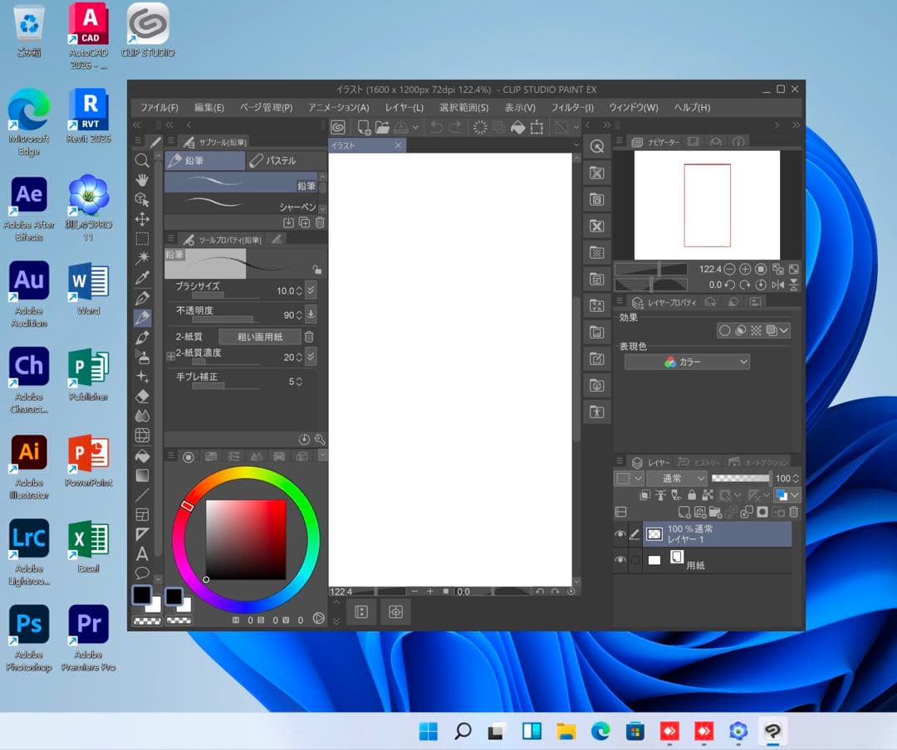Toggle visibility of the 用紙 paper layer
The width and height of the screenshot is (897, 750).
click(x=620, y=560)
